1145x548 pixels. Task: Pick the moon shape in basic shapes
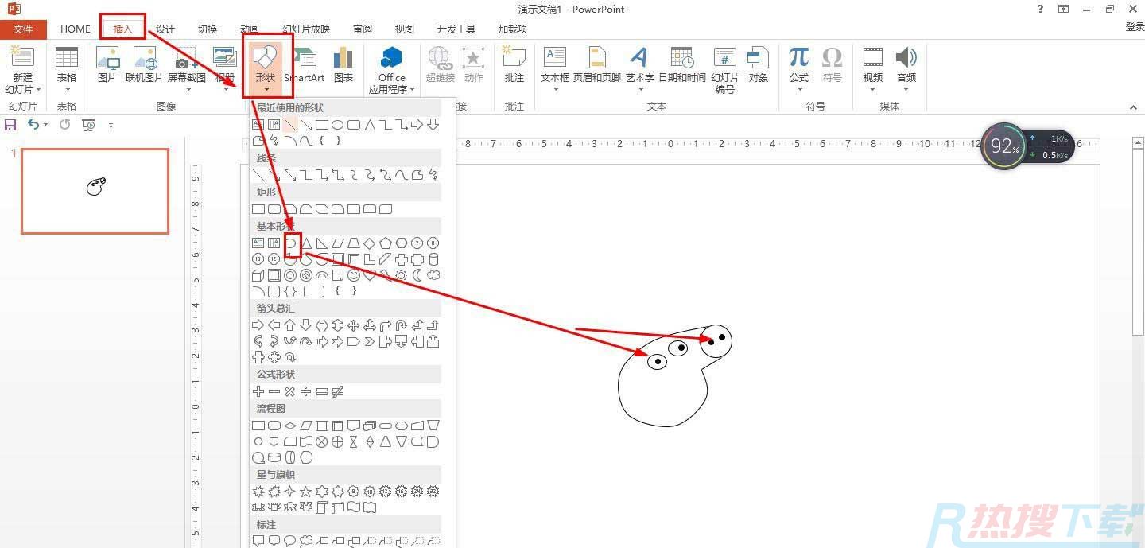click(417, 275)
